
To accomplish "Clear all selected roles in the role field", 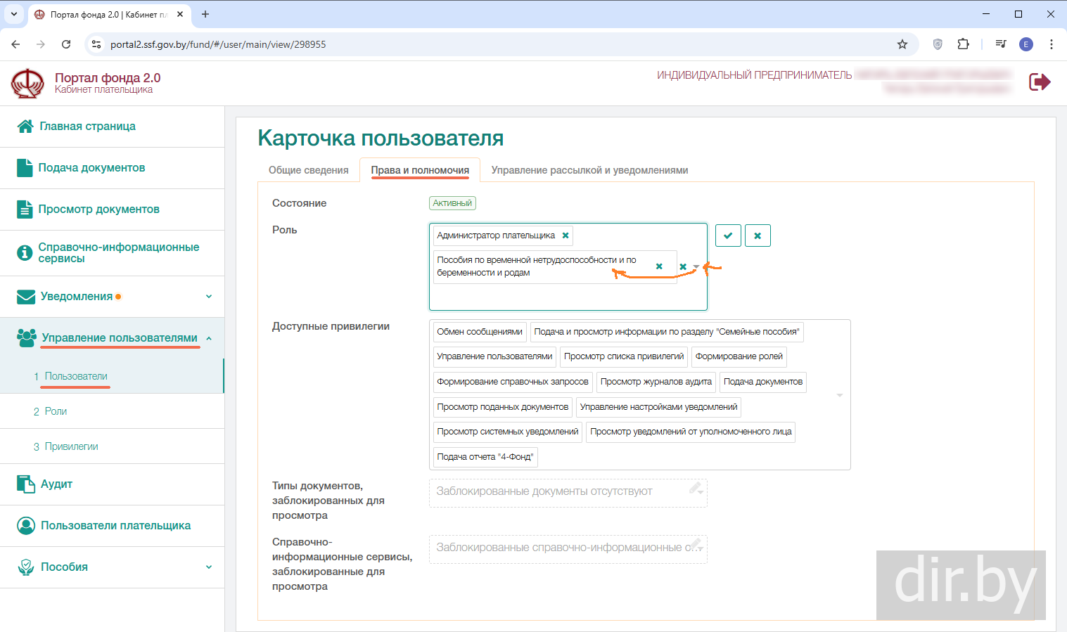I will click(683, 267).
